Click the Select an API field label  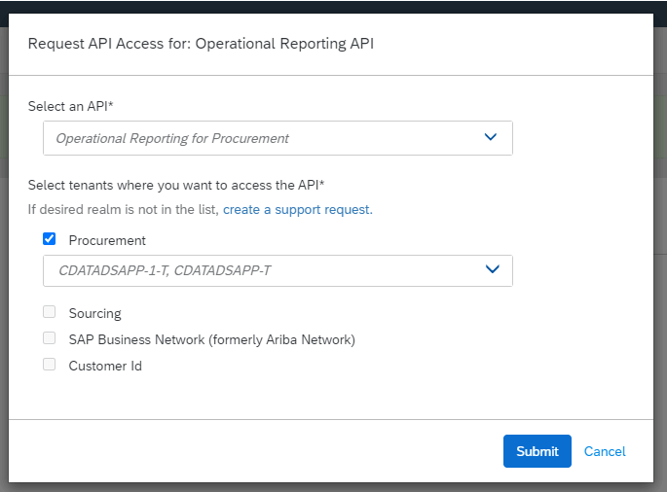[x=71, y=106]
